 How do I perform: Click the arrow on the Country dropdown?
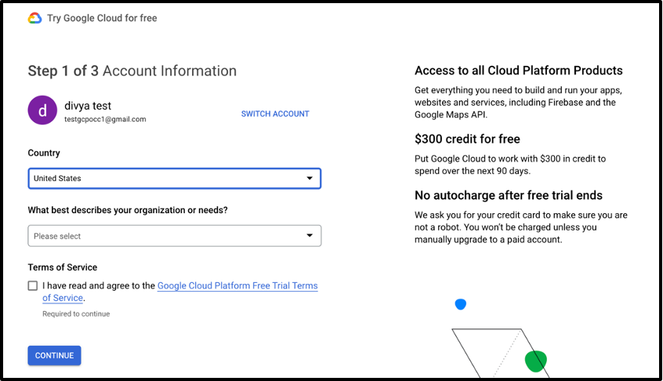[x=310, y=179]
